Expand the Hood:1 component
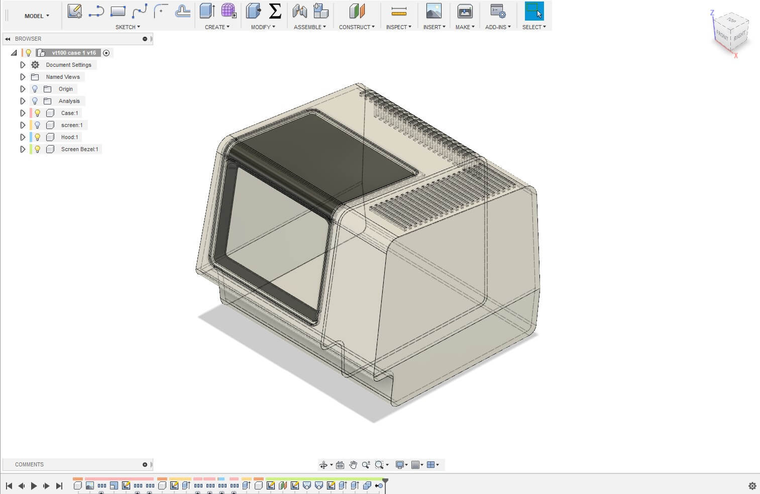Viewport: 760px width, 494px height. pyautogui.click(x=23, y=137)
